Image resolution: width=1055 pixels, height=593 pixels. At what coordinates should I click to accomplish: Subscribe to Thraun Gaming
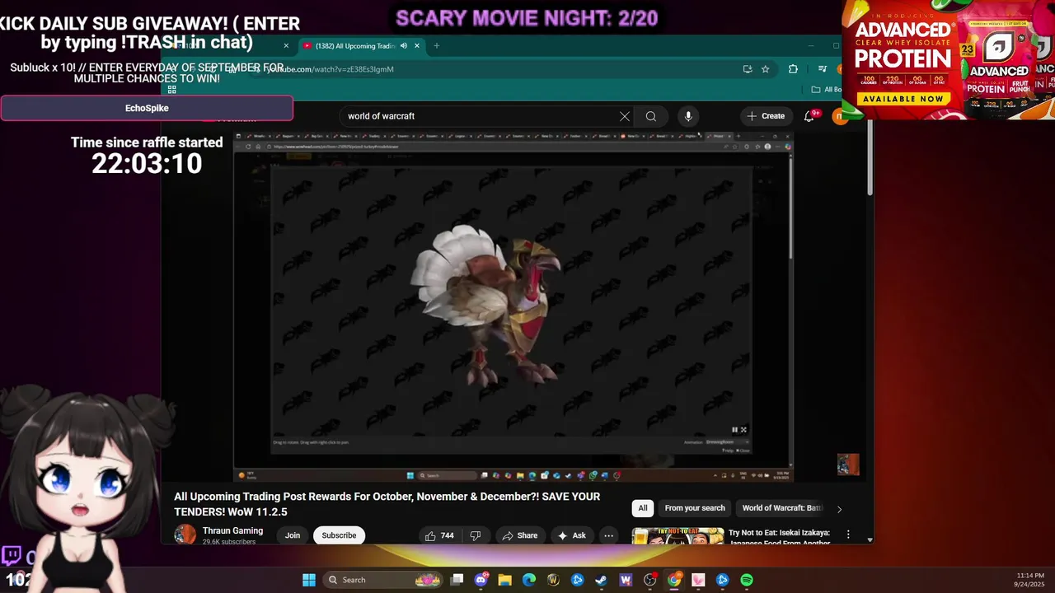pyautogui.click(x=339, y=535)
